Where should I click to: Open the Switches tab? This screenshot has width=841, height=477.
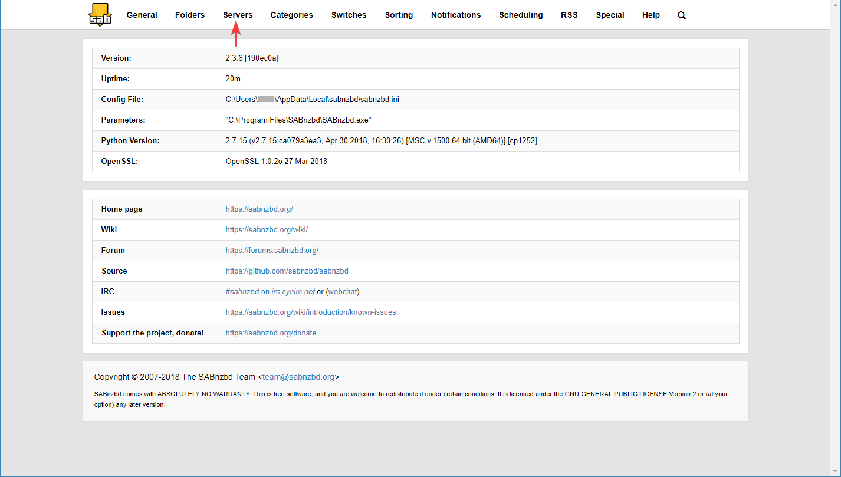tap(349, 15)
